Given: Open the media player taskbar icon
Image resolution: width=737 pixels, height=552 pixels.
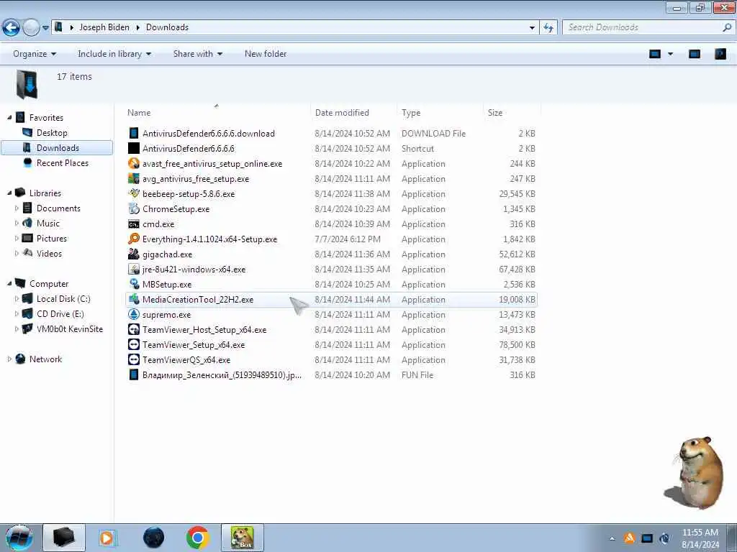Looking at the screenshot, I should pyautogui.click(x=107, y=538).
